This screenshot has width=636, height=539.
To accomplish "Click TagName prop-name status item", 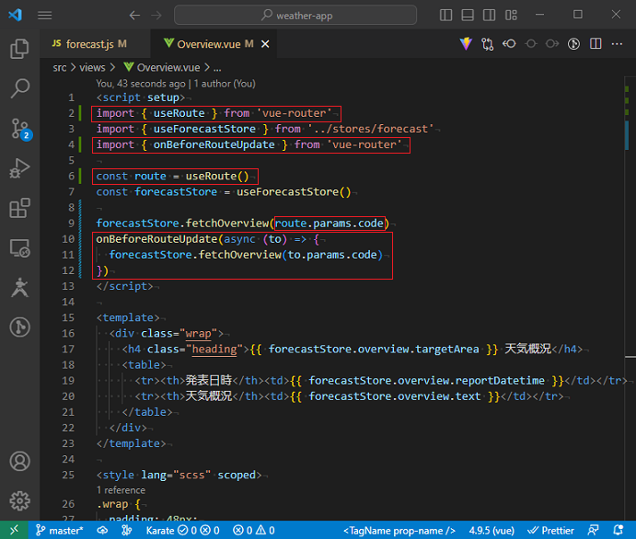I will pyautogui.click(x=399, y=531).
